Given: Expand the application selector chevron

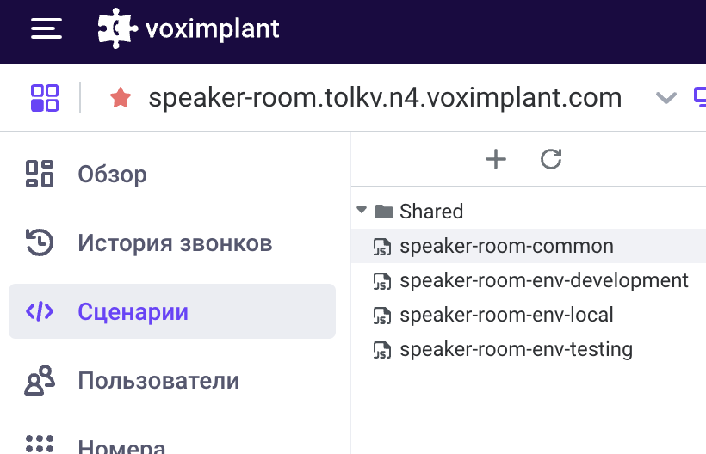Looking at the screenshot, I should (x=666, y=97).
